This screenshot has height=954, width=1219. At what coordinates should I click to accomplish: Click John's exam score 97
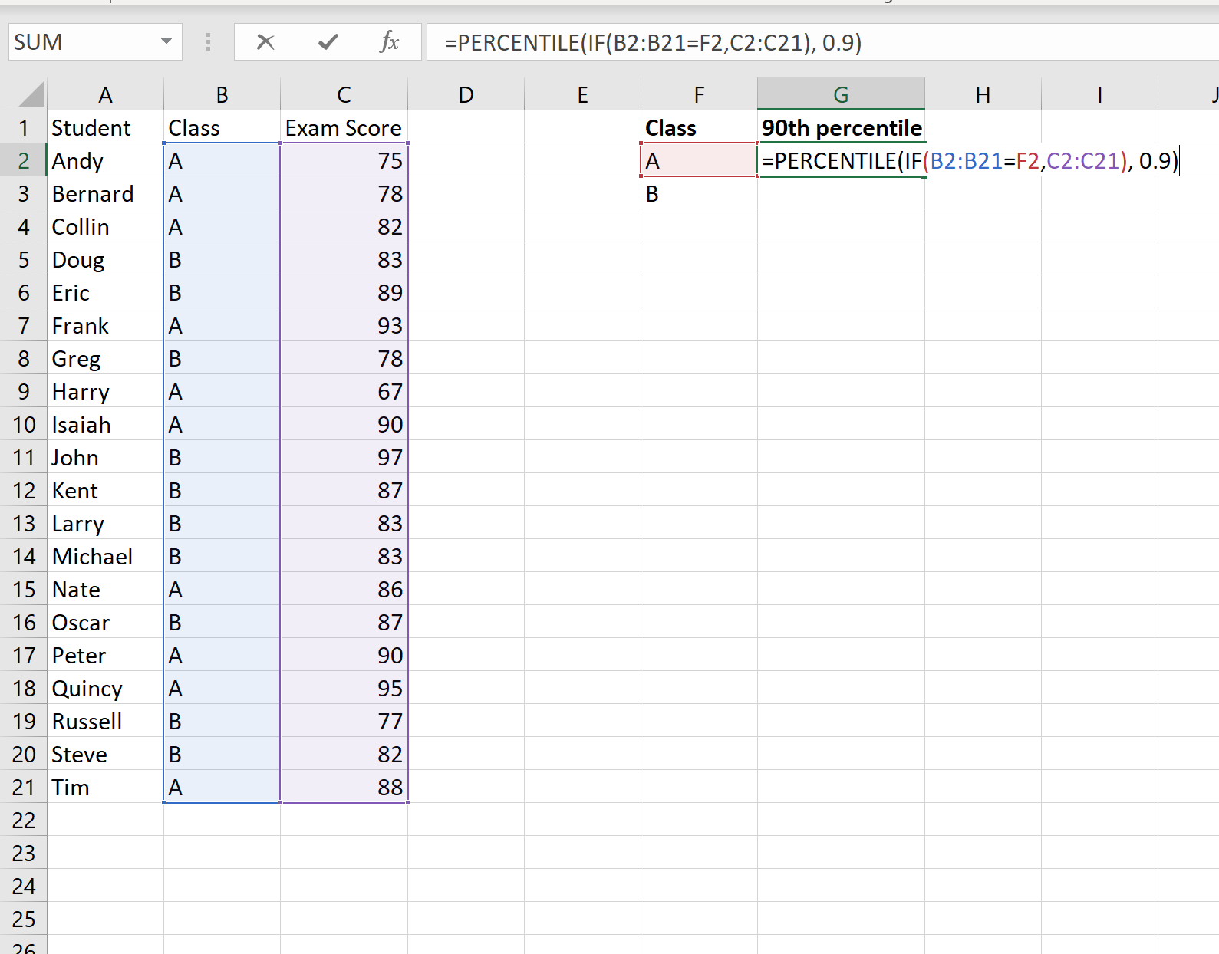click(344, 457)
